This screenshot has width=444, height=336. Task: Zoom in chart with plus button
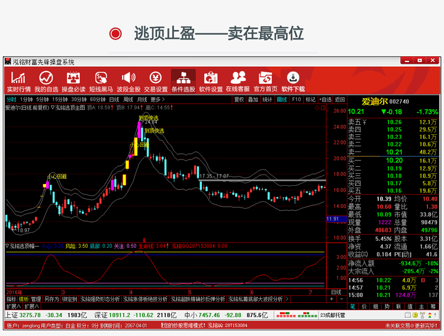332,299
